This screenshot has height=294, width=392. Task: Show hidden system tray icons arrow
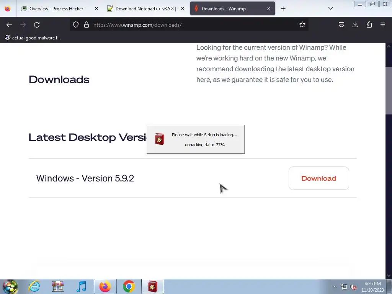(335, 287)
